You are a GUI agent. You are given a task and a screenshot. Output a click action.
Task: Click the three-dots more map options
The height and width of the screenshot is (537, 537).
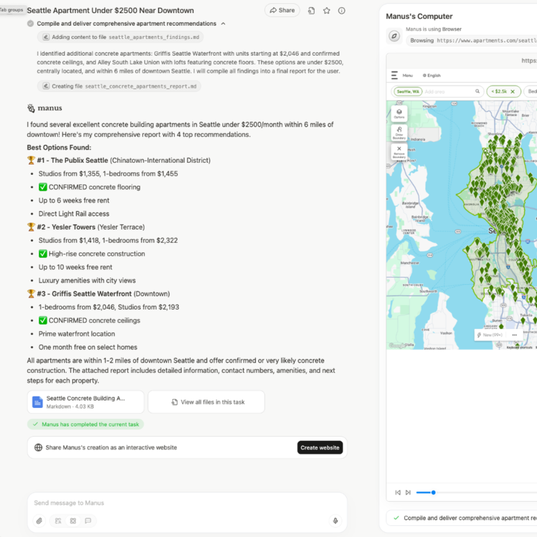515,335
